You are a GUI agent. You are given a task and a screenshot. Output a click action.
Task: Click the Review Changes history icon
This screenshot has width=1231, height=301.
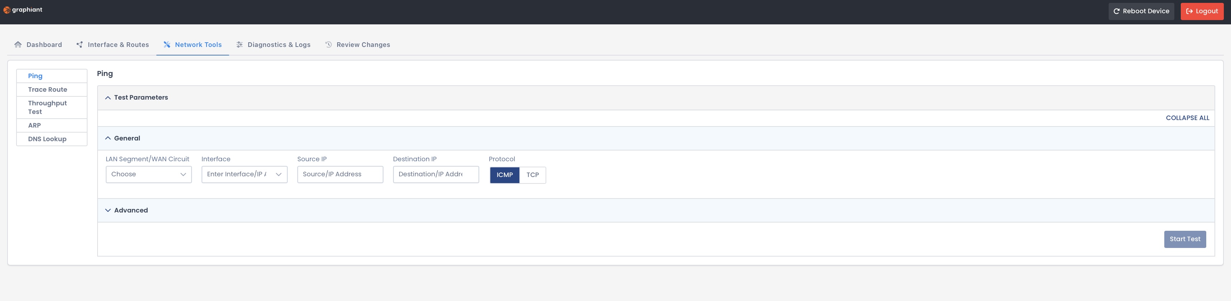tap(329, 44)
